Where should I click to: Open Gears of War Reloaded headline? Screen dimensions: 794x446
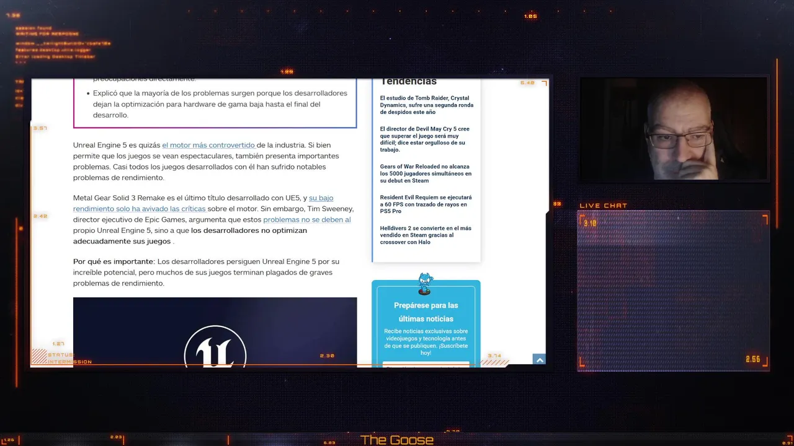426,173
